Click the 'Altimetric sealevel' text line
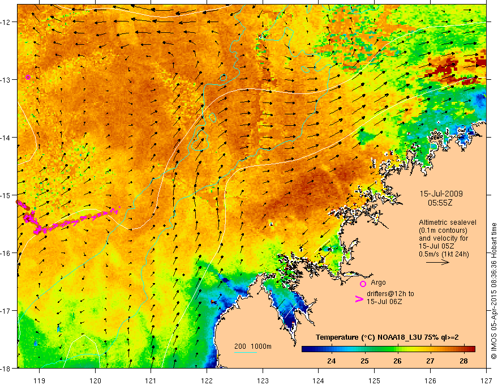The image size is (498, 385). point(448,223)
